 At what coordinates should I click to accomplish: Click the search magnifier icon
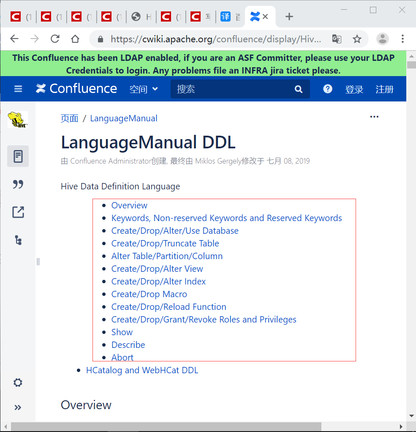[299, 89]
